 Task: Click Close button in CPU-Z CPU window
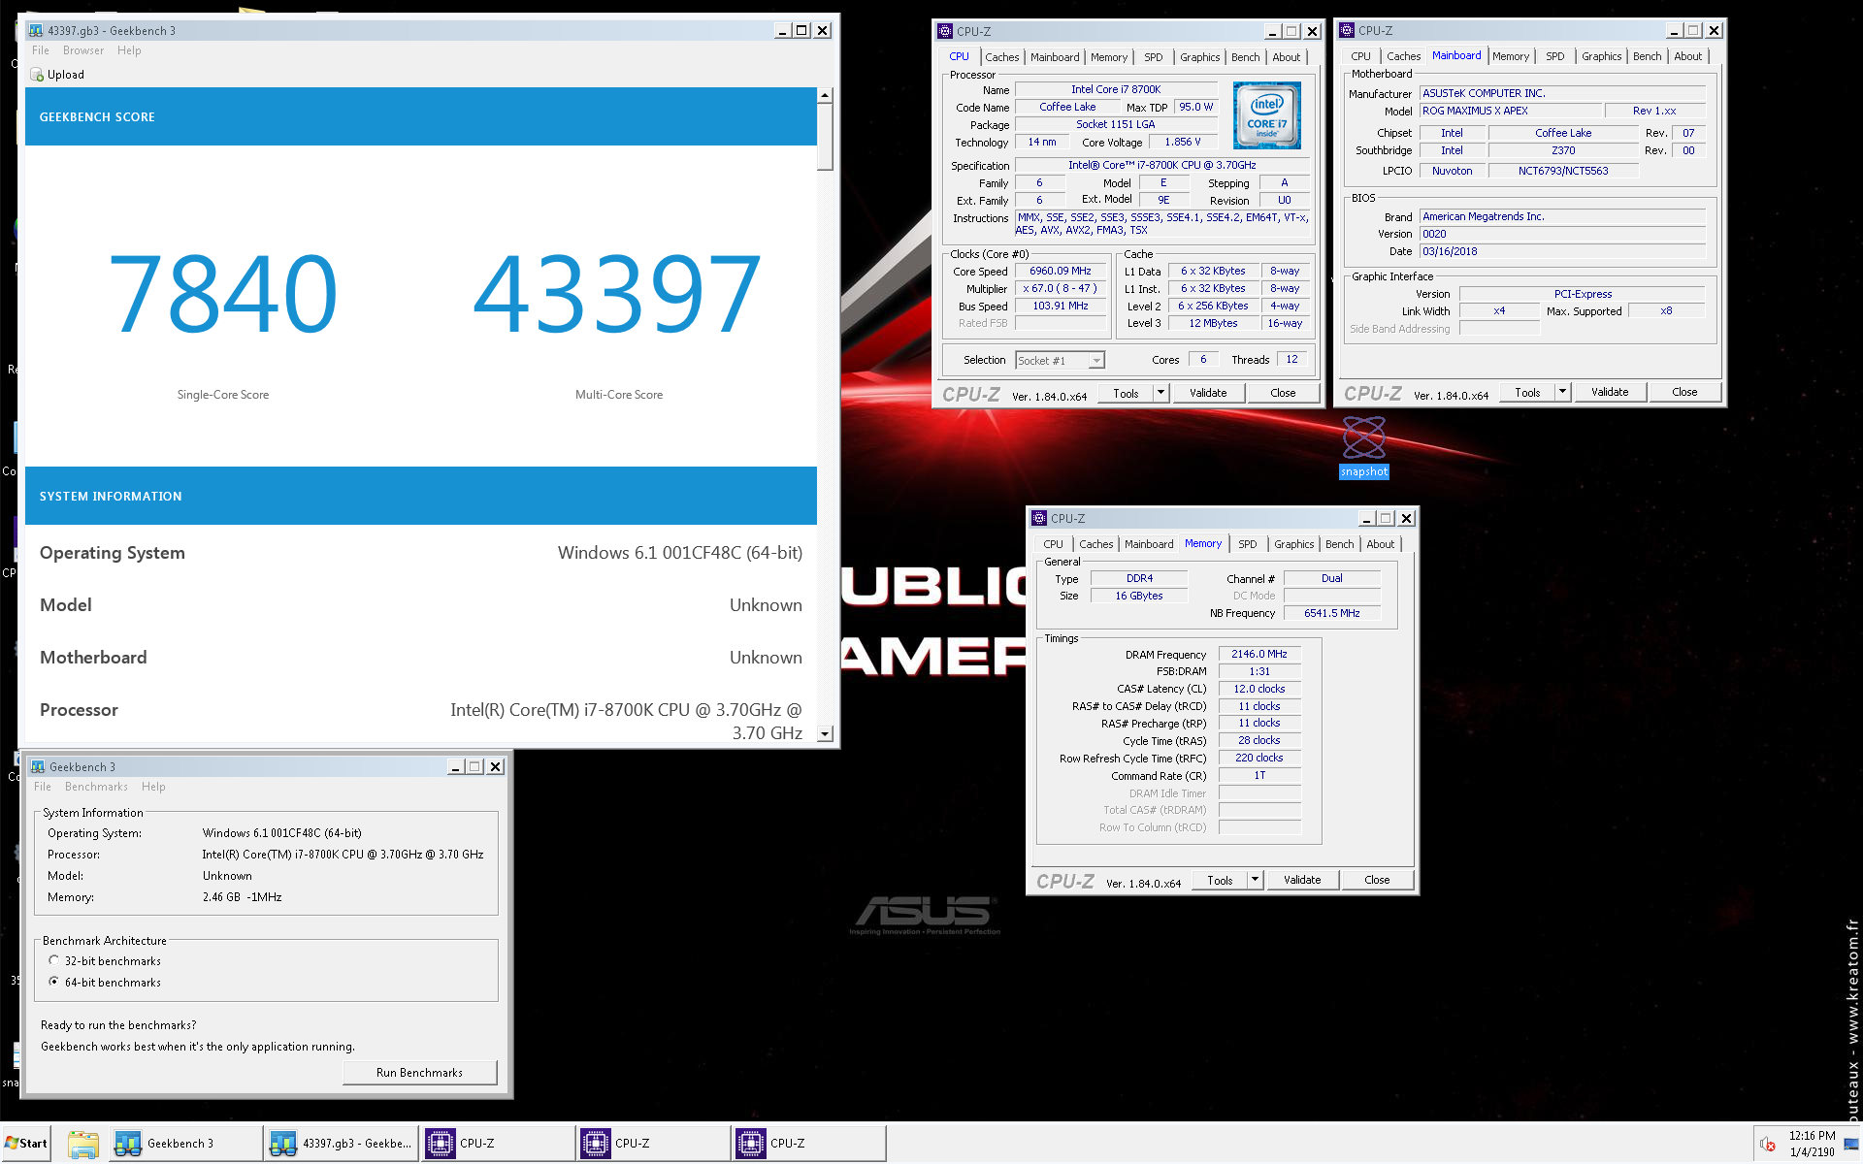coord(1283,393)
